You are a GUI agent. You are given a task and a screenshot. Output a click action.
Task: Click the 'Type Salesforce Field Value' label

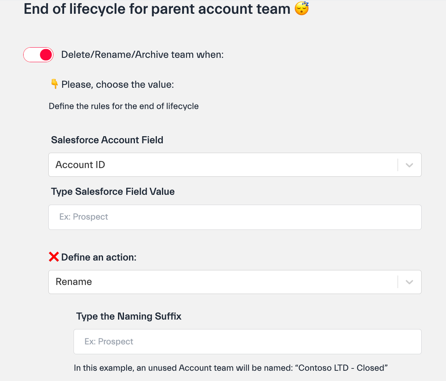(113, 192)
